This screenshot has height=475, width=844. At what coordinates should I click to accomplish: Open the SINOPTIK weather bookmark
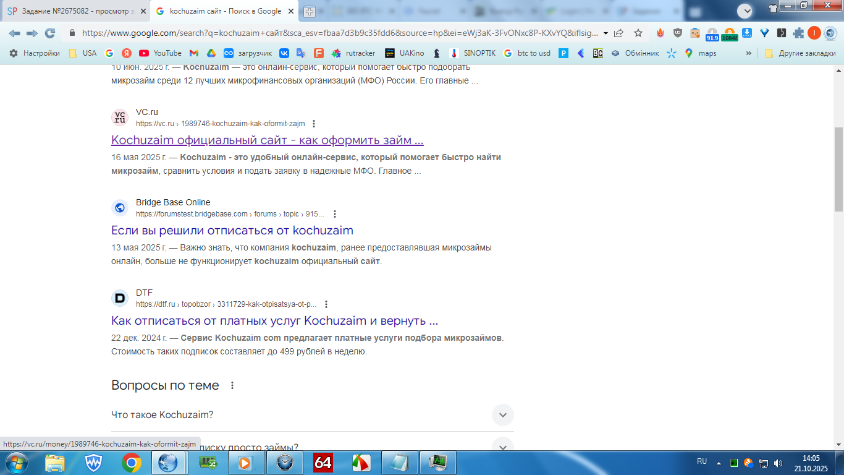coord(472,53)
